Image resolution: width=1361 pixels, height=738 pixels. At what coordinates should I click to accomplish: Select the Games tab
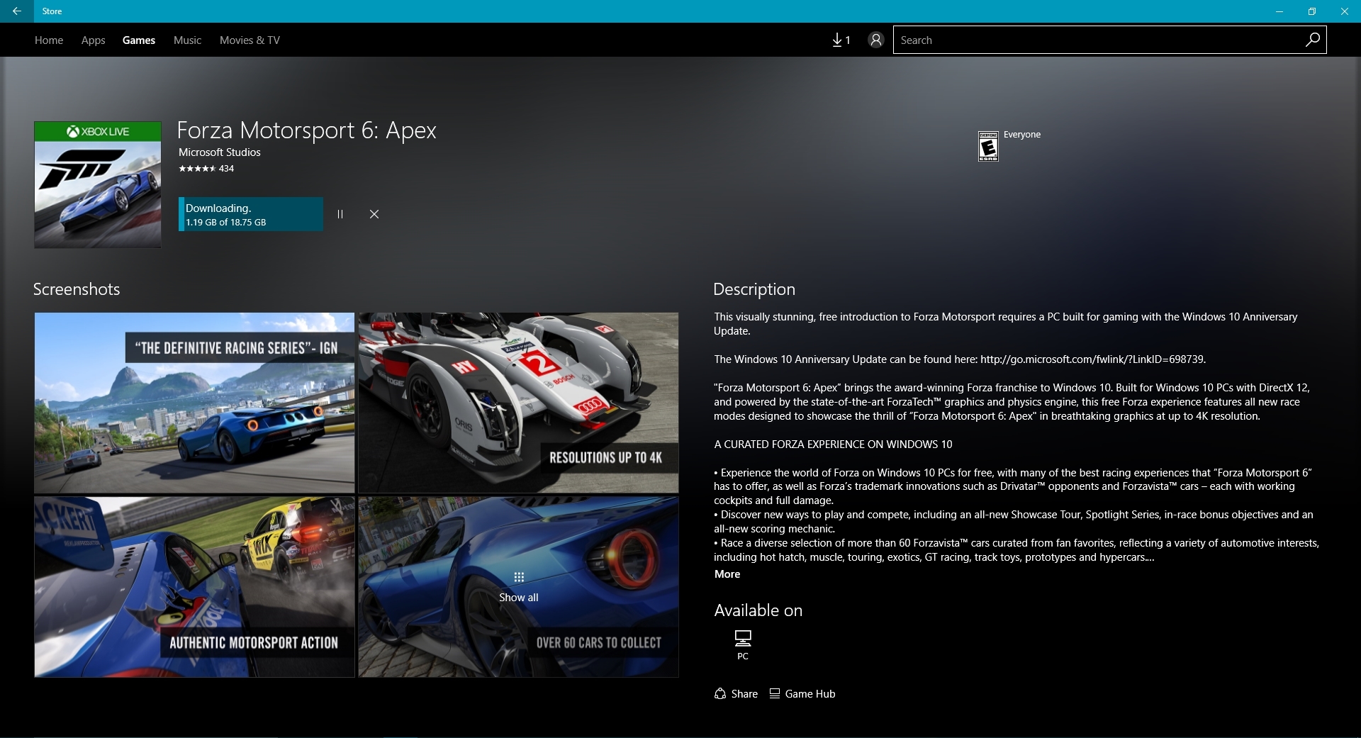(139, 40)
